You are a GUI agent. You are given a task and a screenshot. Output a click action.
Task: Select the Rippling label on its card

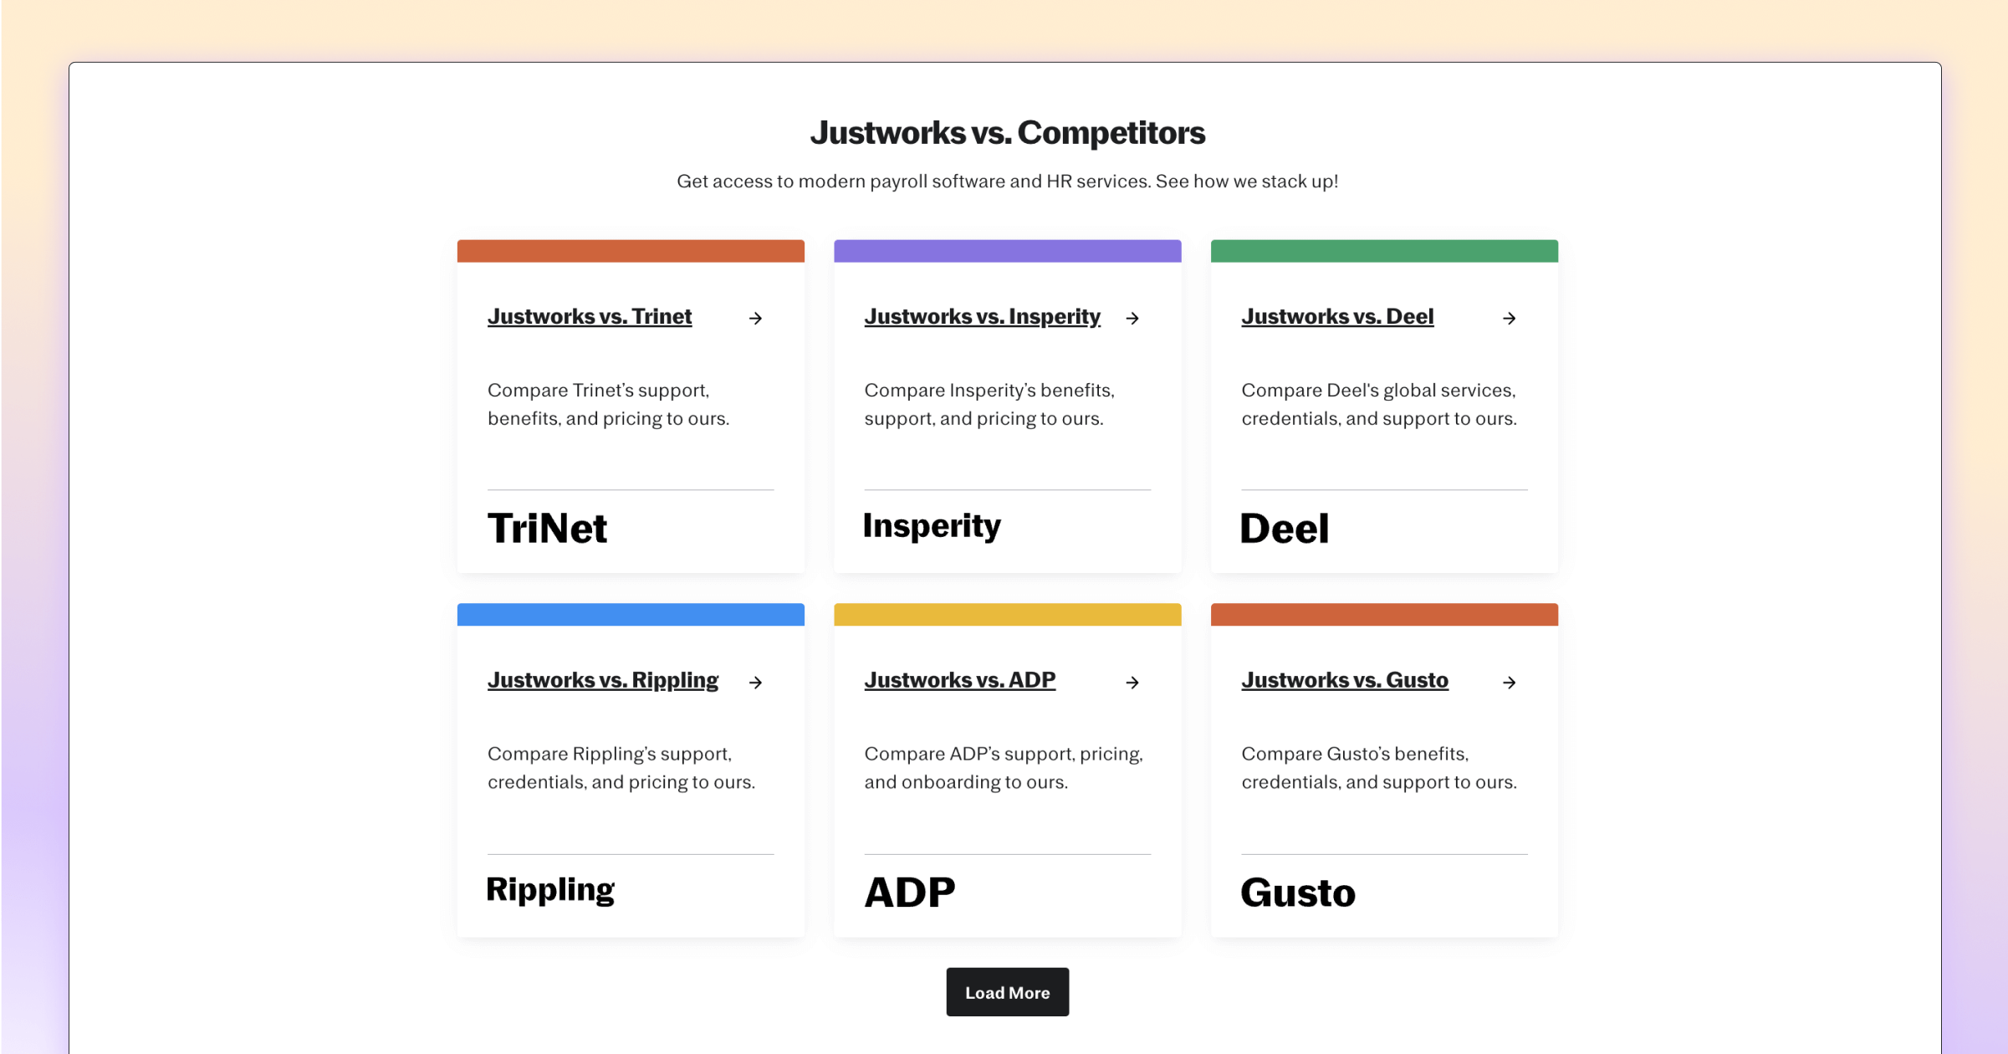click(549, 889)
